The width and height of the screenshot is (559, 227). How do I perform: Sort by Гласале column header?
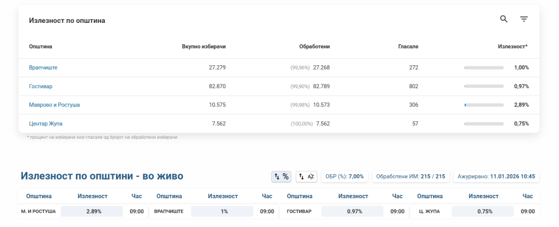pyautogui.click(x=408, y=47)
